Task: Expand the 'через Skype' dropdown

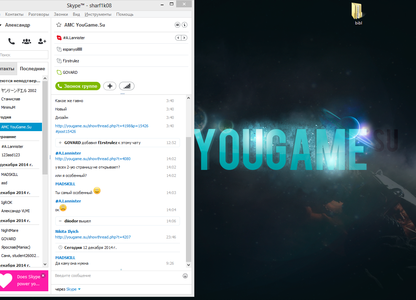Action: click(79, 289)
